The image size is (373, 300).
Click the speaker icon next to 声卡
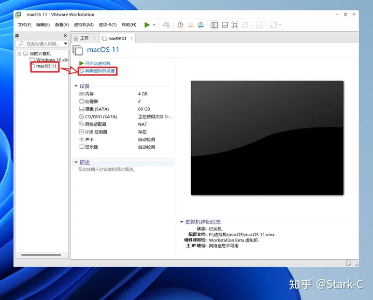pos(81,139)
